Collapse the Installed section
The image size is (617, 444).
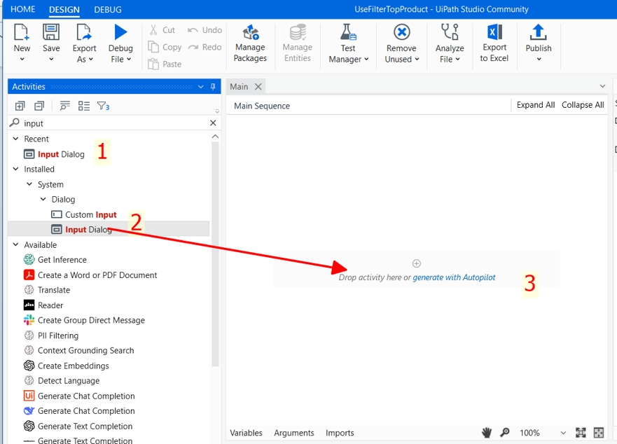point(15,169)
